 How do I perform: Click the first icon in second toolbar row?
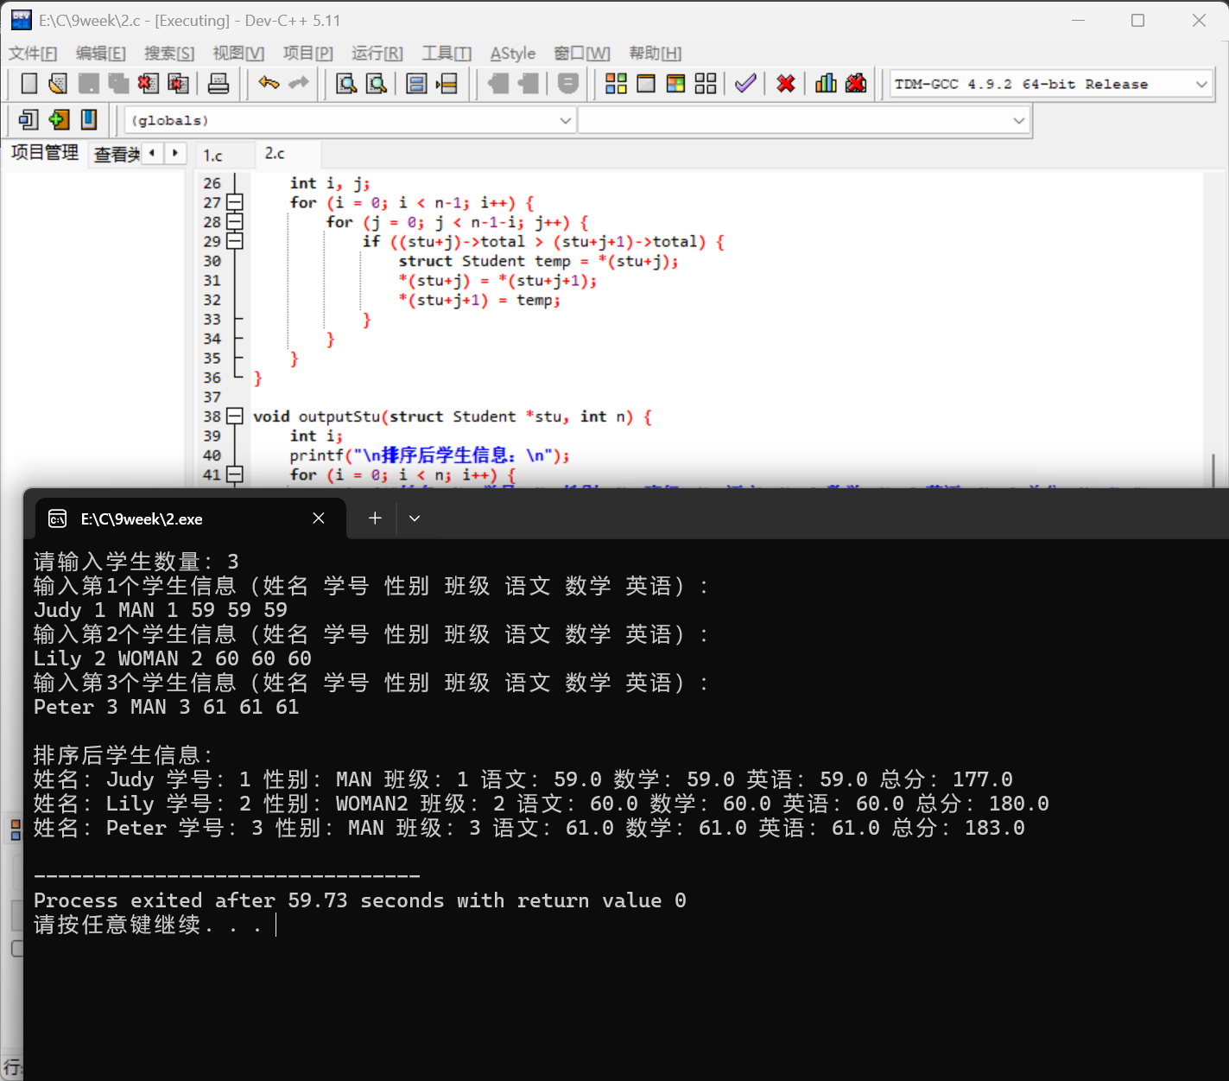[29, 120]
